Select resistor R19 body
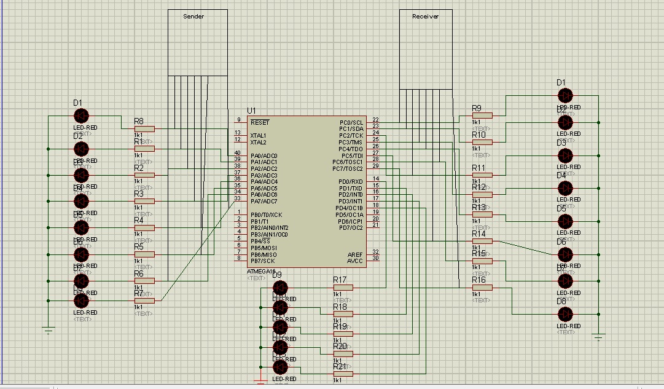This screenshot has height=389, width=664. click(343, 334)
